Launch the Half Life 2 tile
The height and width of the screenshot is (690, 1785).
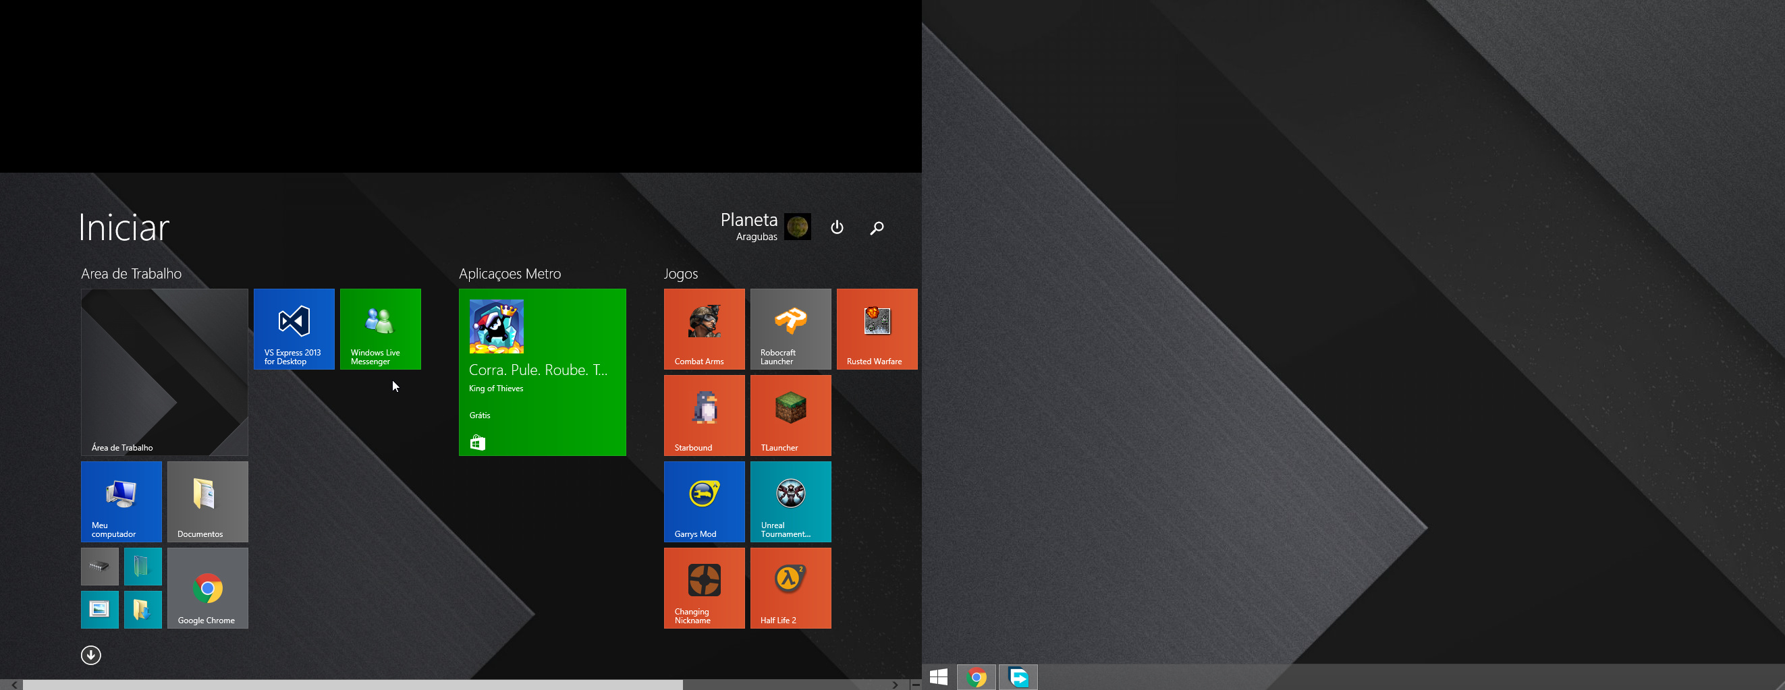click(x=791, y=588)
